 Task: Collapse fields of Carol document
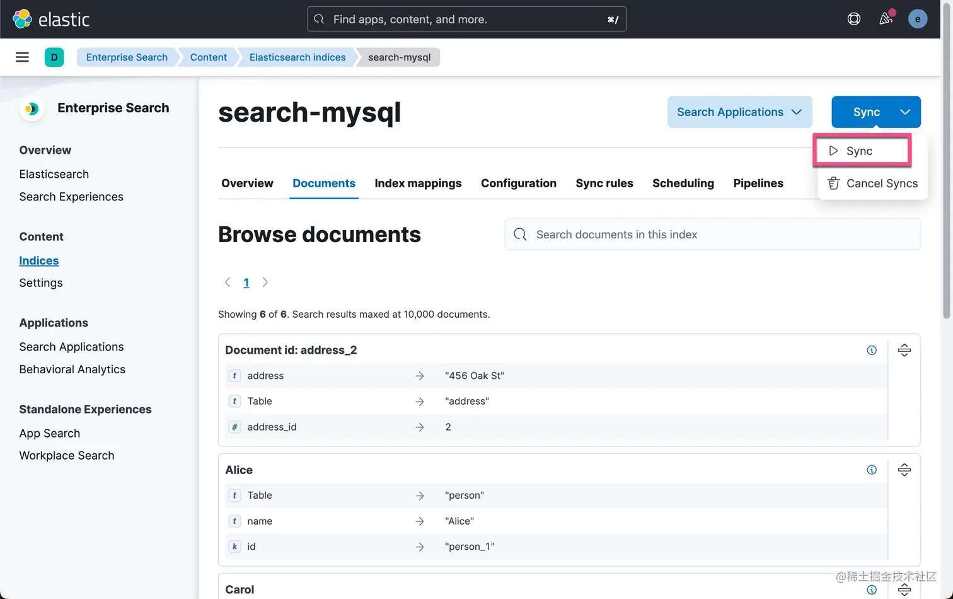coord(904,590)
